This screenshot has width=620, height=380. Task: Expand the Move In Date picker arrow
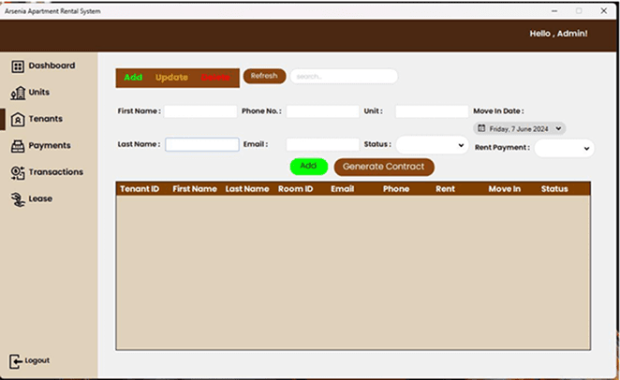click(558, 128)
